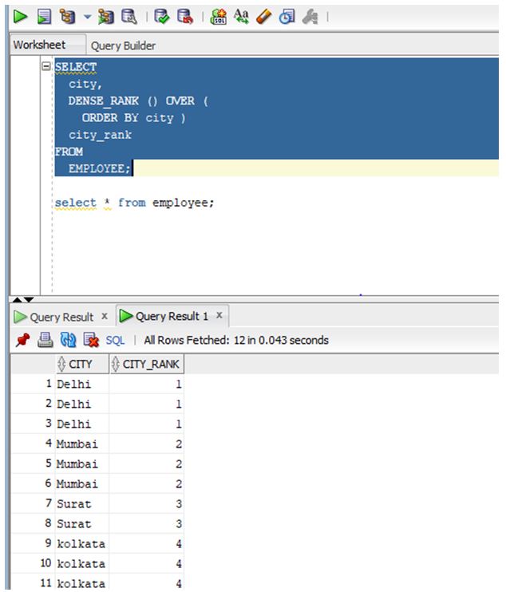Click the 'EMPLOYEE;' code line

(99, 168)
